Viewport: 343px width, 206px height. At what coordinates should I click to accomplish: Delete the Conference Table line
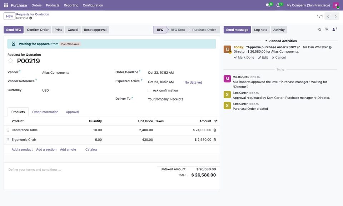215,130
